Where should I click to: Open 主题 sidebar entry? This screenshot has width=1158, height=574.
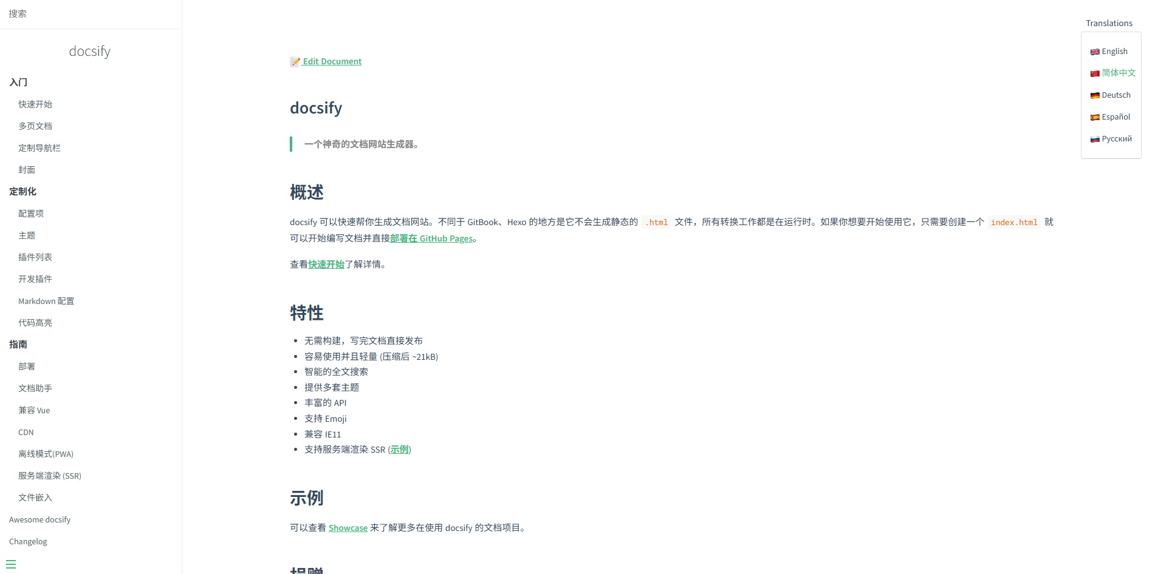click(27, 235)
